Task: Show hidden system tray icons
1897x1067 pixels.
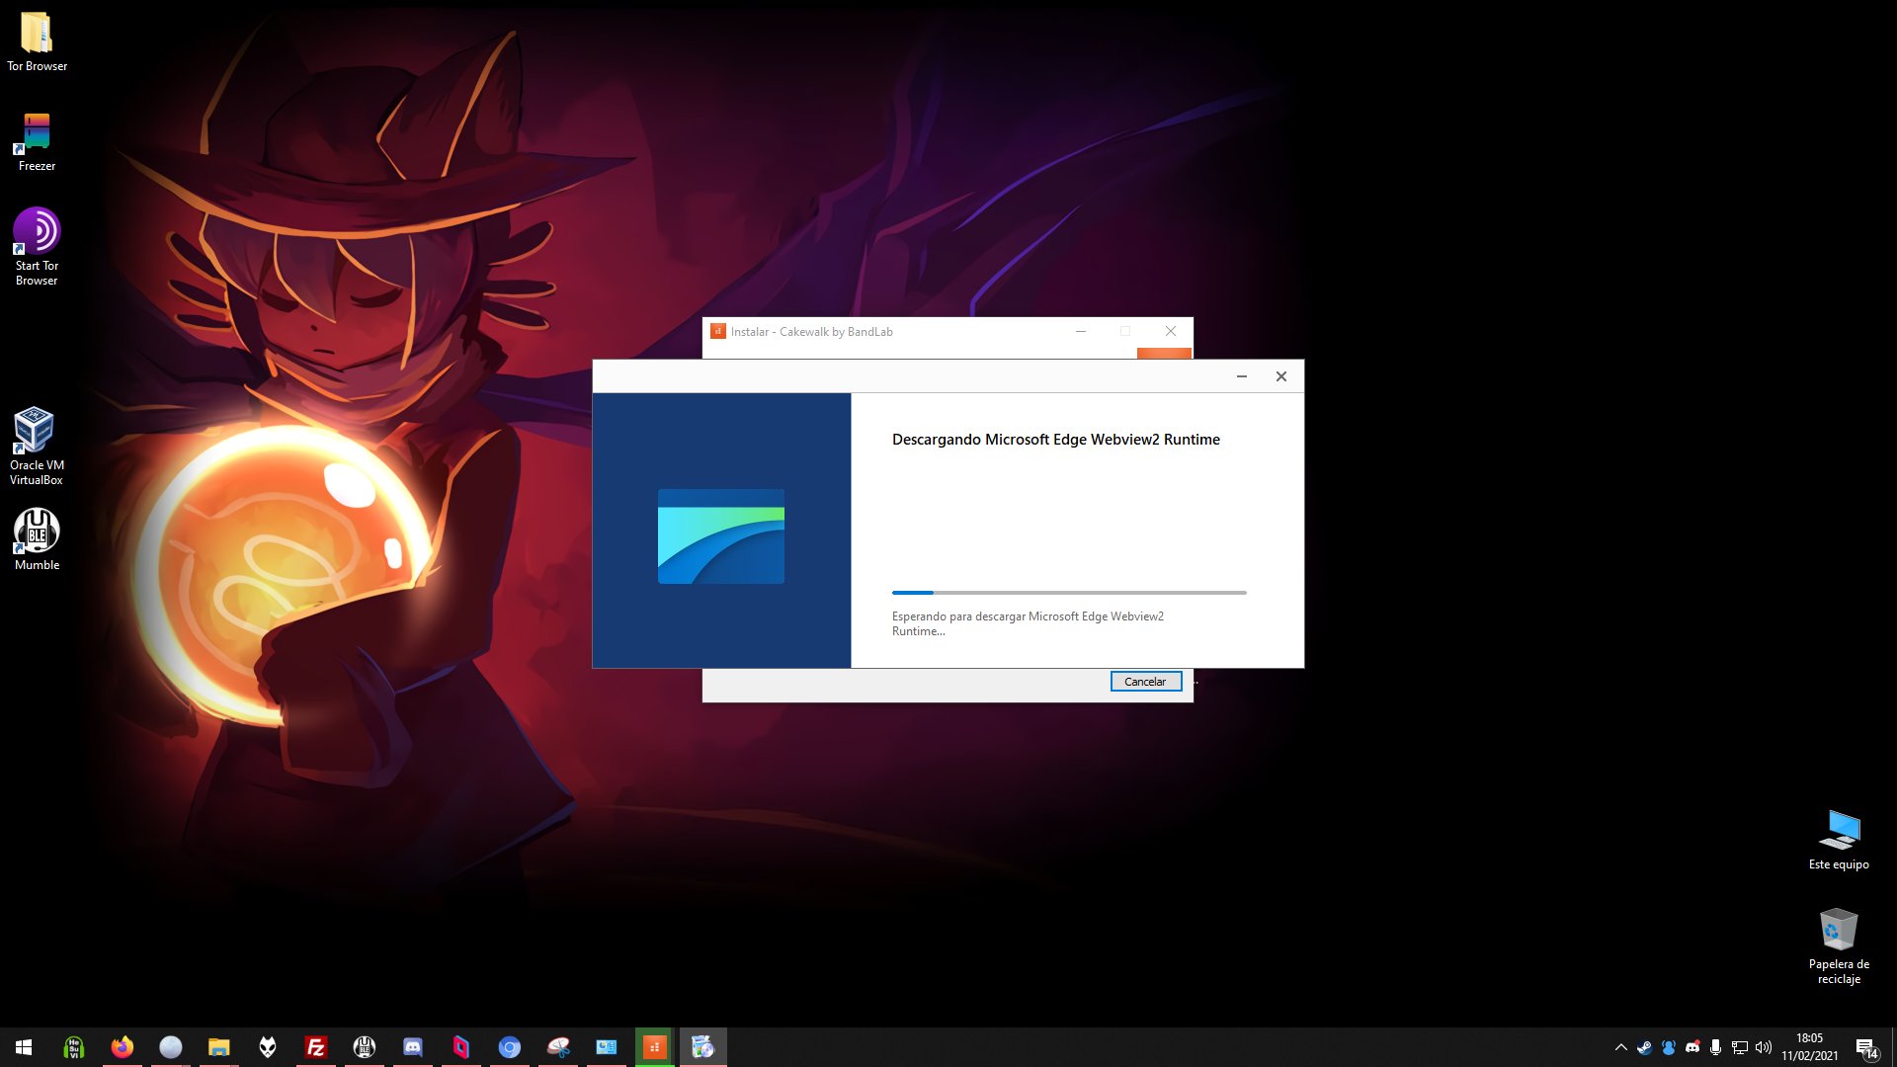Action: pos(1620,1047)
